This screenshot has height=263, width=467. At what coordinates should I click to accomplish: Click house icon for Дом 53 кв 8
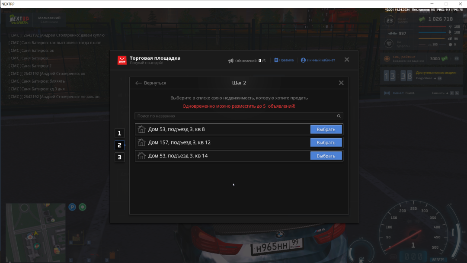click(x=141, y=129)
